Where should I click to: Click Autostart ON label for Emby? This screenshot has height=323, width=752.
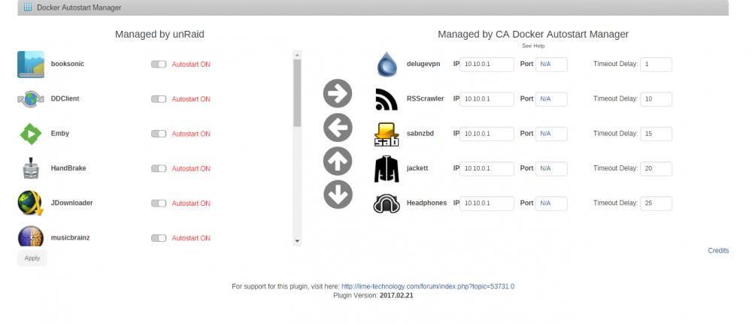pos(191,134)
